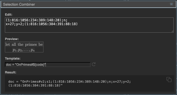Click empty space below text in Edit box
This screenshot has width=177, height=95.
coord(89,29)
